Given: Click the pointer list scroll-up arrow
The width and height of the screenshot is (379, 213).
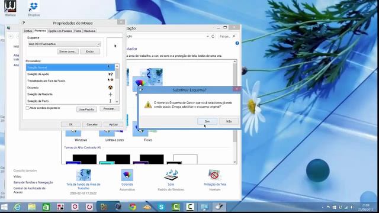Looking at the screenshot, I should pos(117,66).
